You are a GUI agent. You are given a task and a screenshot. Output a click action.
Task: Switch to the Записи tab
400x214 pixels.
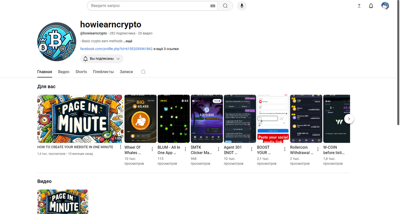pyautogui.click(x=126, y=72)
